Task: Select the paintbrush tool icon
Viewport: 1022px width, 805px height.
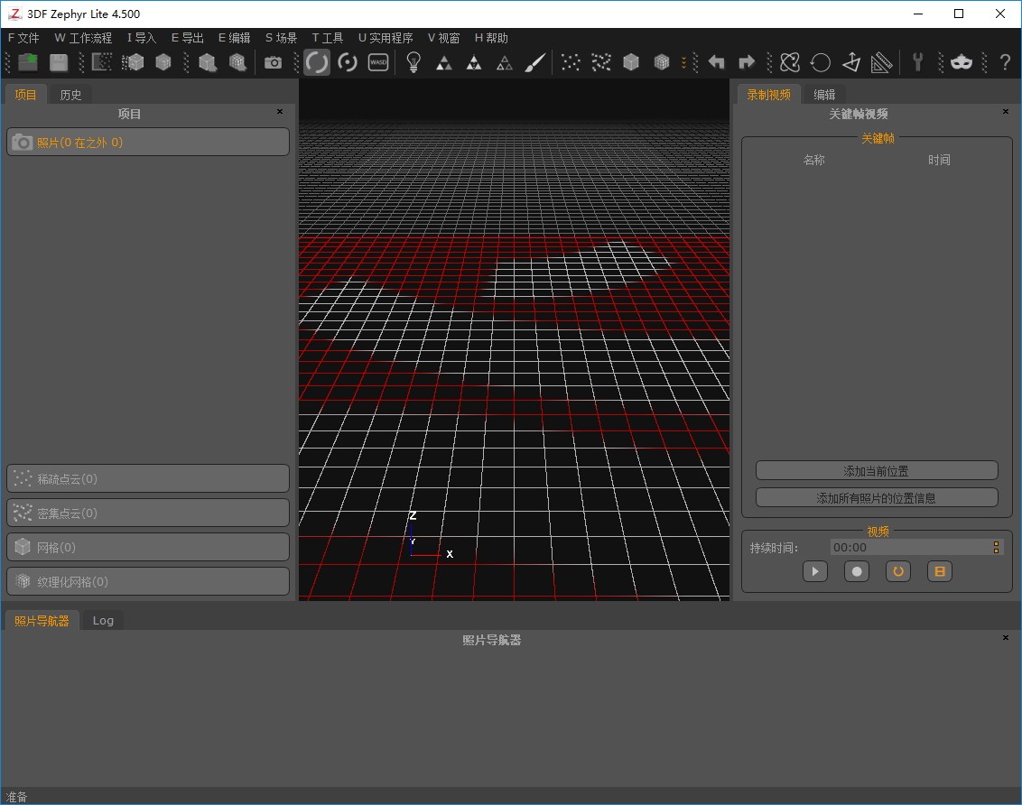Action: click(535, 62)
